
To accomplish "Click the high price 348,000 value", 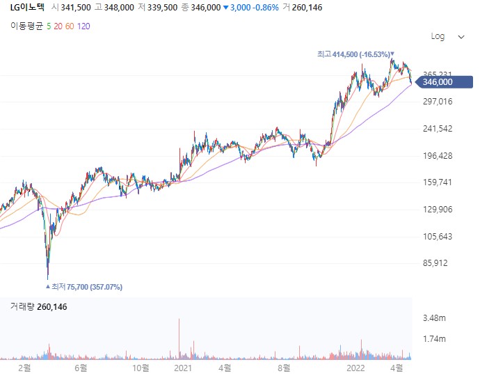I will (x=119, y=8).
